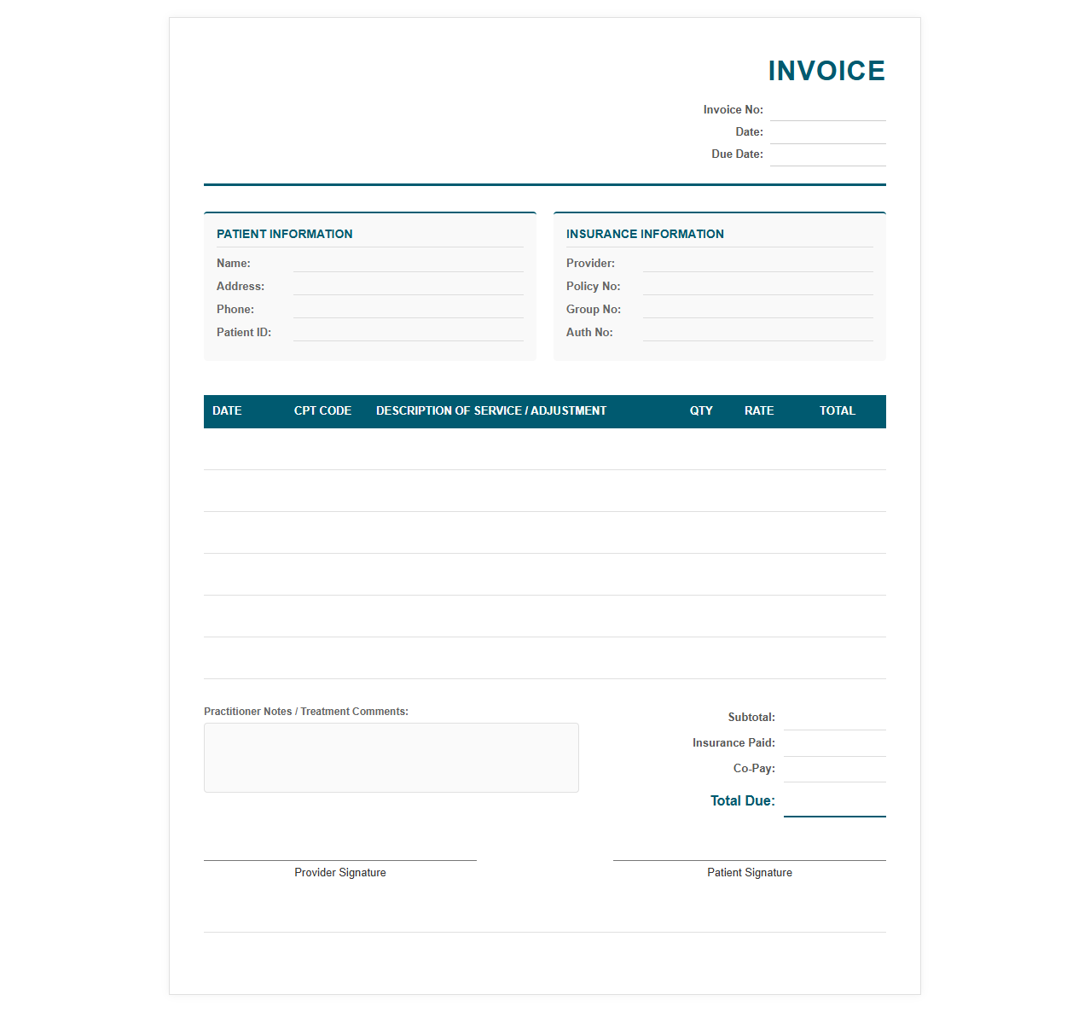
Task: Click the Patient ID label
Action: pos(244,333)
